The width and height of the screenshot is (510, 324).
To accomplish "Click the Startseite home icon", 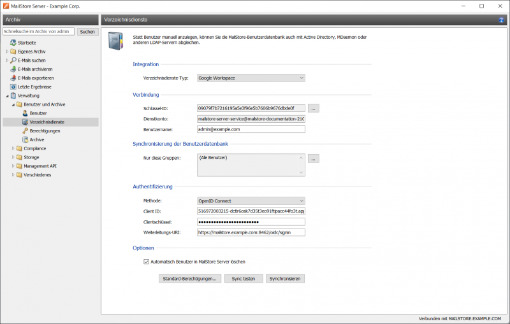I will (x=13, y=43).
